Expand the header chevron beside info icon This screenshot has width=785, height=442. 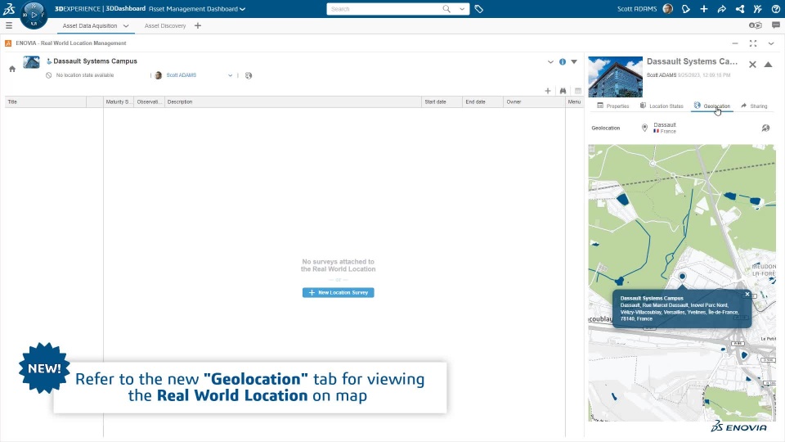click(550, 61)
